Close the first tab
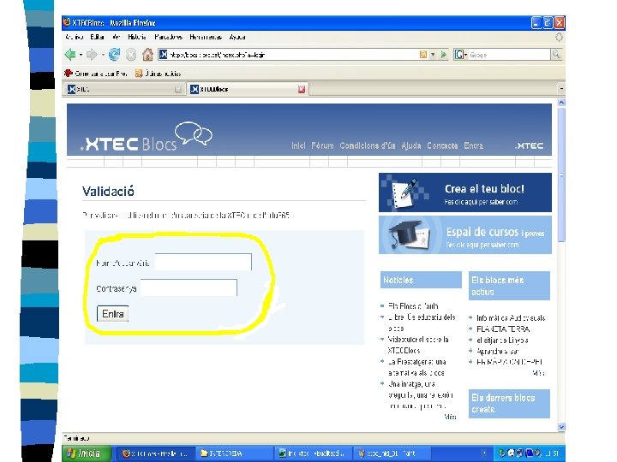This screenshot has height=462, width=617. coord(178,90)
